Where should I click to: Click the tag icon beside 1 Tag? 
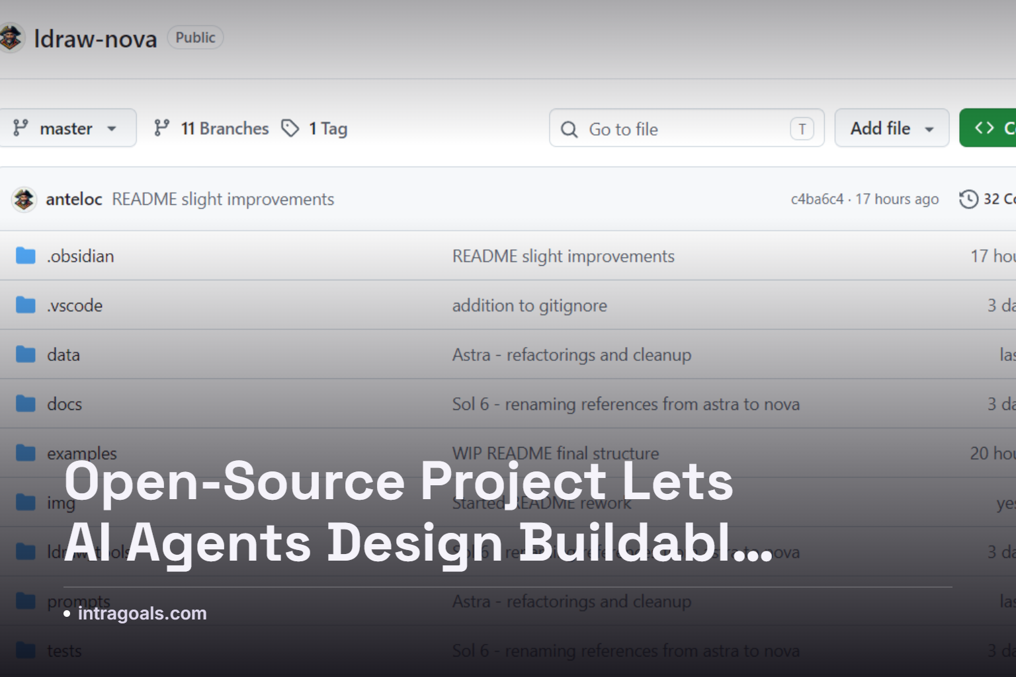click(x=290, y=128)
